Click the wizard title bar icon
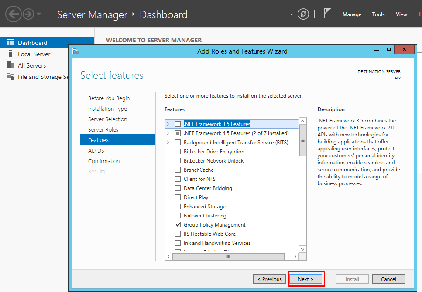Image resolution: width=422 pixels, height=292 pixels. [x=76, y=51]
